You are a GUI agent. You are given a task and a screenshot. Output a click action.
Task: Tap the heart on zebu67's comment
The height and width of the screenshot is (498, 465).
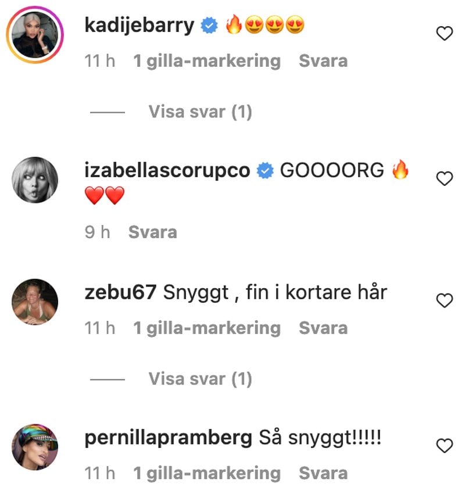(444, 300)
